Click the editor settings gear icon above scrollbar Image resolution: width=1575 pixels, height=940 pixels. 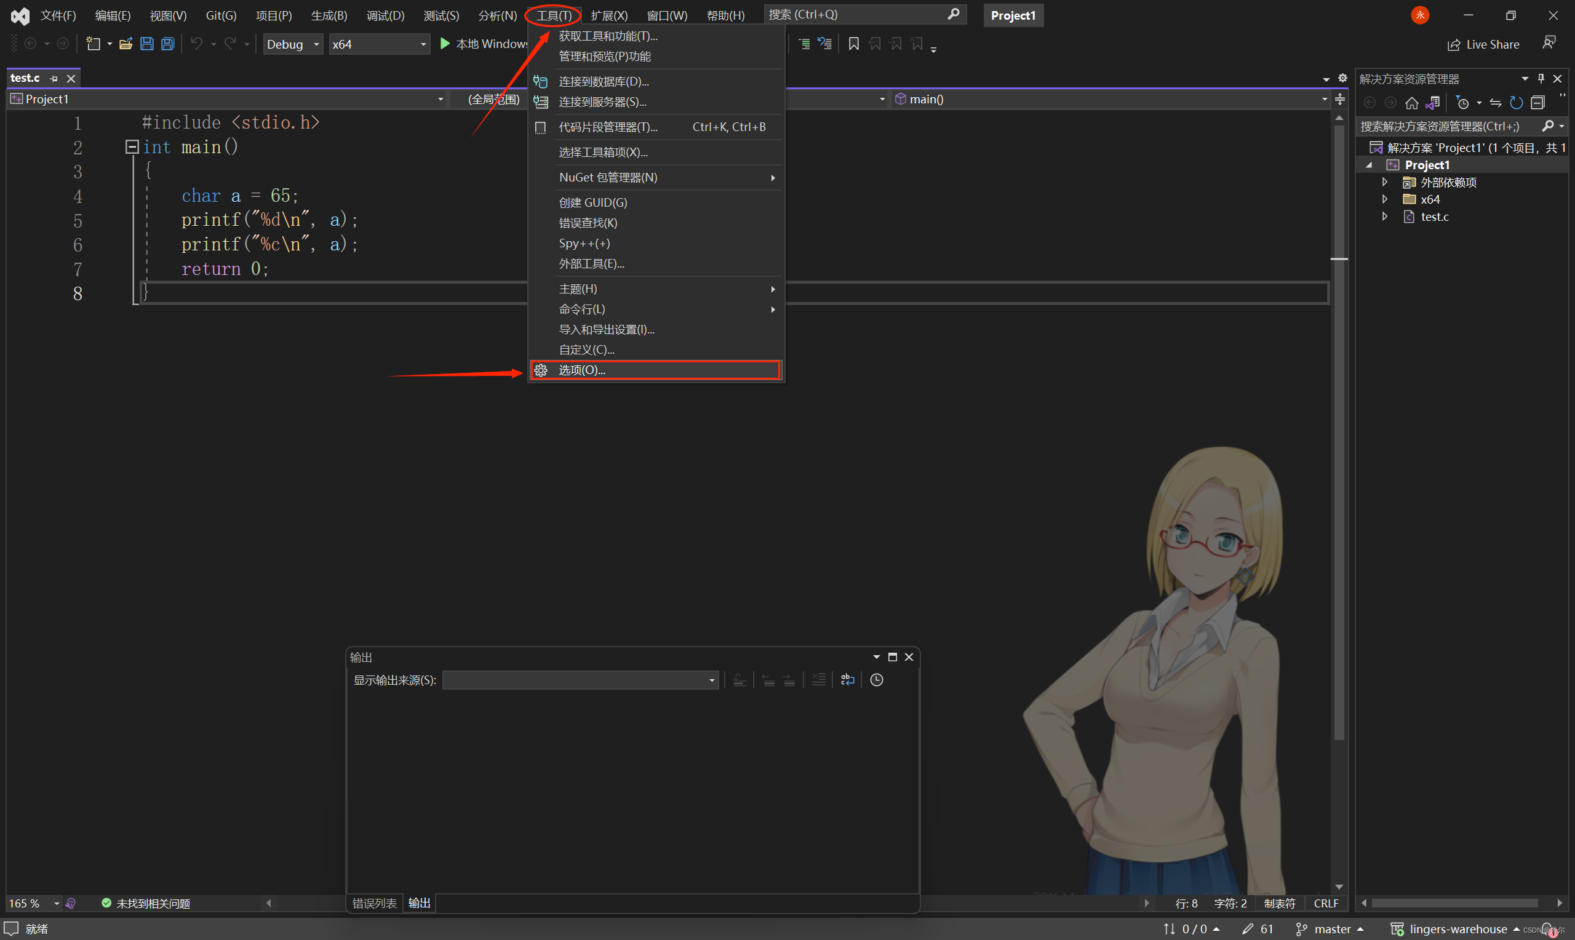pos(1342,78)
